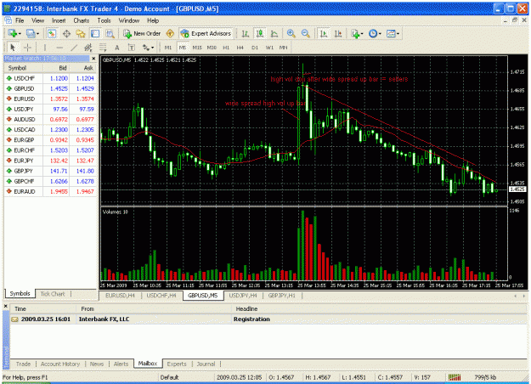Click the New Chart toolbar icon

(x=14, y=33)
